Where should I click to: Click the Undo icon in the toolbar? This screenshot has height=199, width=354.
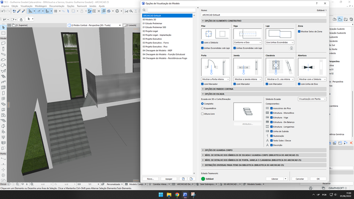pyautogui.click(x=3, y=11)
